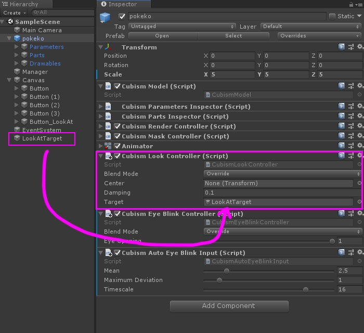Click Cubism Model script icon
This screenshot has width=364, height=333.
(108, 86)
